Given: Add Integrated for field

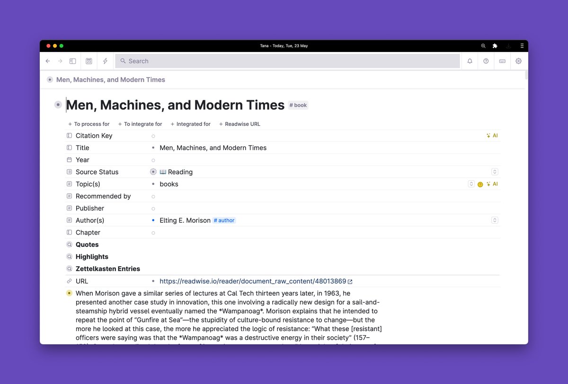Looking at the screenshot, I should [191, 124].
